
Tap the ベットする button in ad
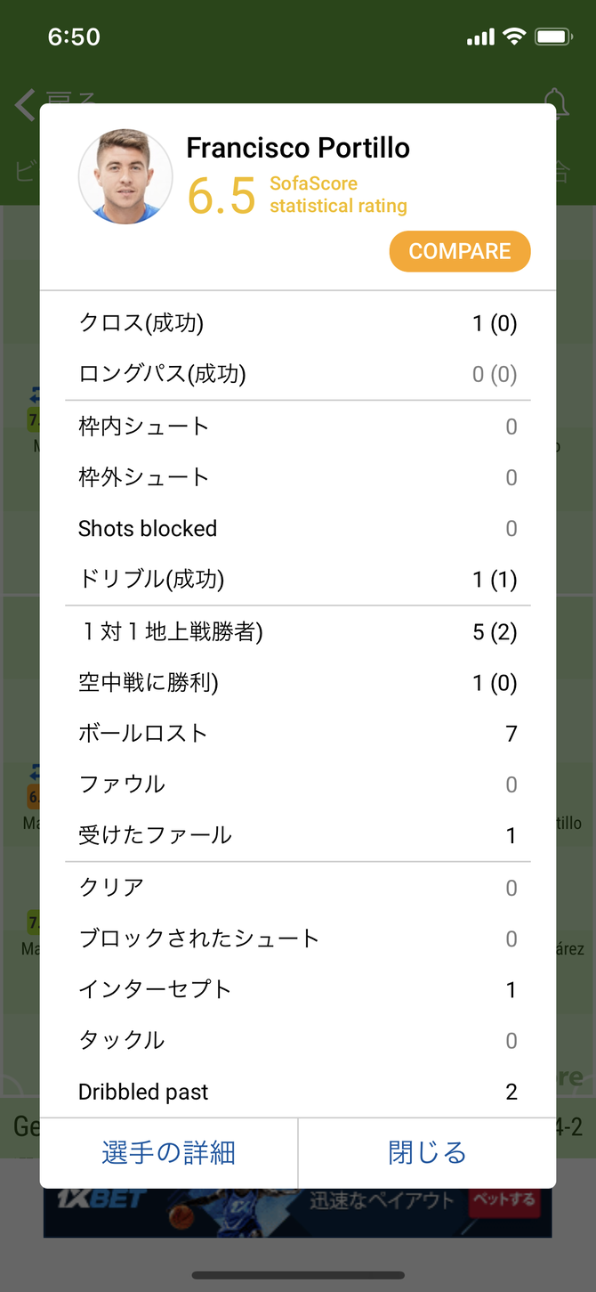click(x=503, y=1199)
